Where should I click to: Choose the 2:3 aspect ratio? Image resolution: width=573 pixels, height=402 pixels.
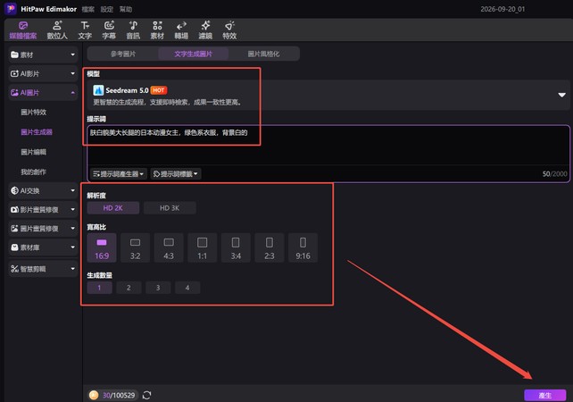pyautogui.click(x=270, y=247)
